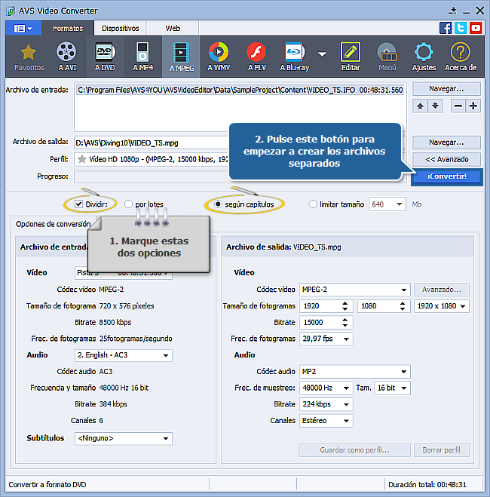Screen dimensions: 490x497
Task: Move input file down with arrow
Action: [436, 106]
